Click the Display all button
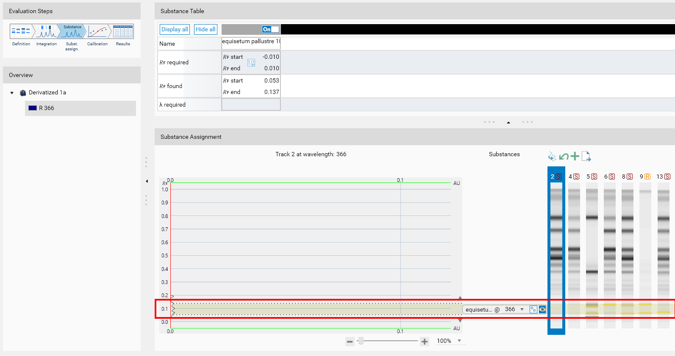Screen dimensions: 675x356 (175, 29)
